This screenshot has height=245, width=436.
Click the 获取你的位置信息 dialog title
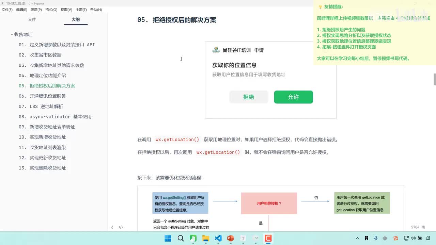(x=234, y=65)
